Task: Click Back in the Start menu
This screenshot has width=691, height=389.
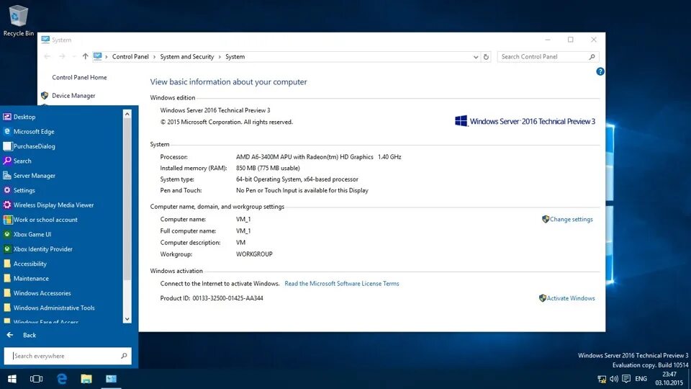Action: (x=29, y=335)
